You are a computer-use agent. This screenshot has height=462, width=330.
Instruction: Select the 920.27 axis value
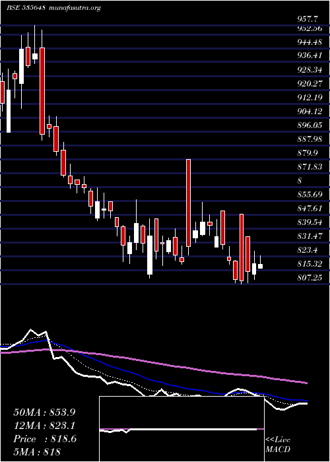tap(310, 84)
